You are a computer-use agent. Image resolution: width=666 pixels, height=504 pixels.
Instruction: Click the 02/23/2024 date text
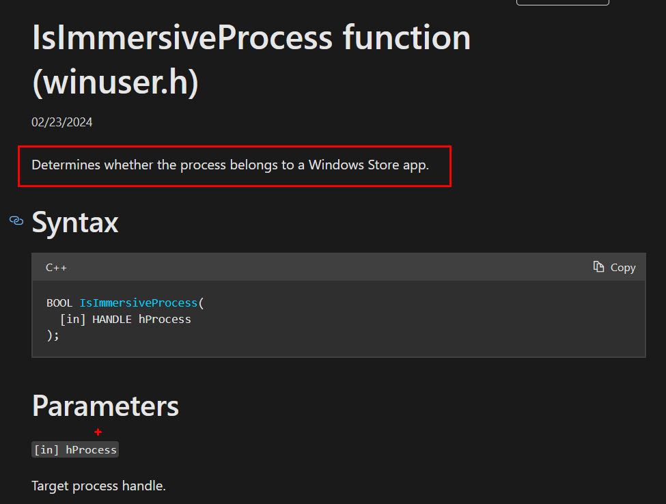click(x=62, y=122)
